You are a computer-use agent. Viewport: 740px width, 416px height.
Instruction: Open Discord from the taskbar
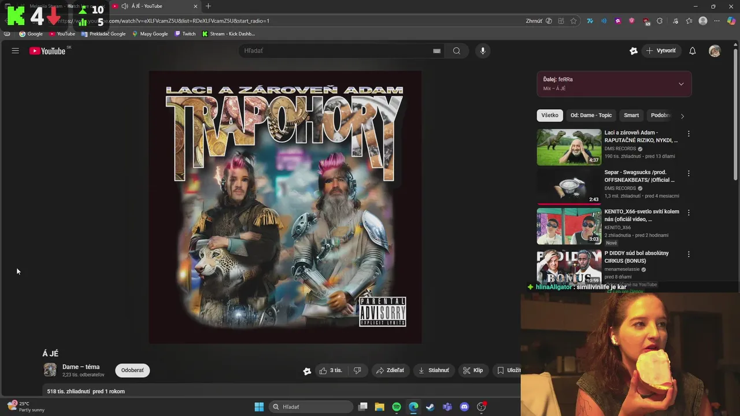(x=464, y=407)
